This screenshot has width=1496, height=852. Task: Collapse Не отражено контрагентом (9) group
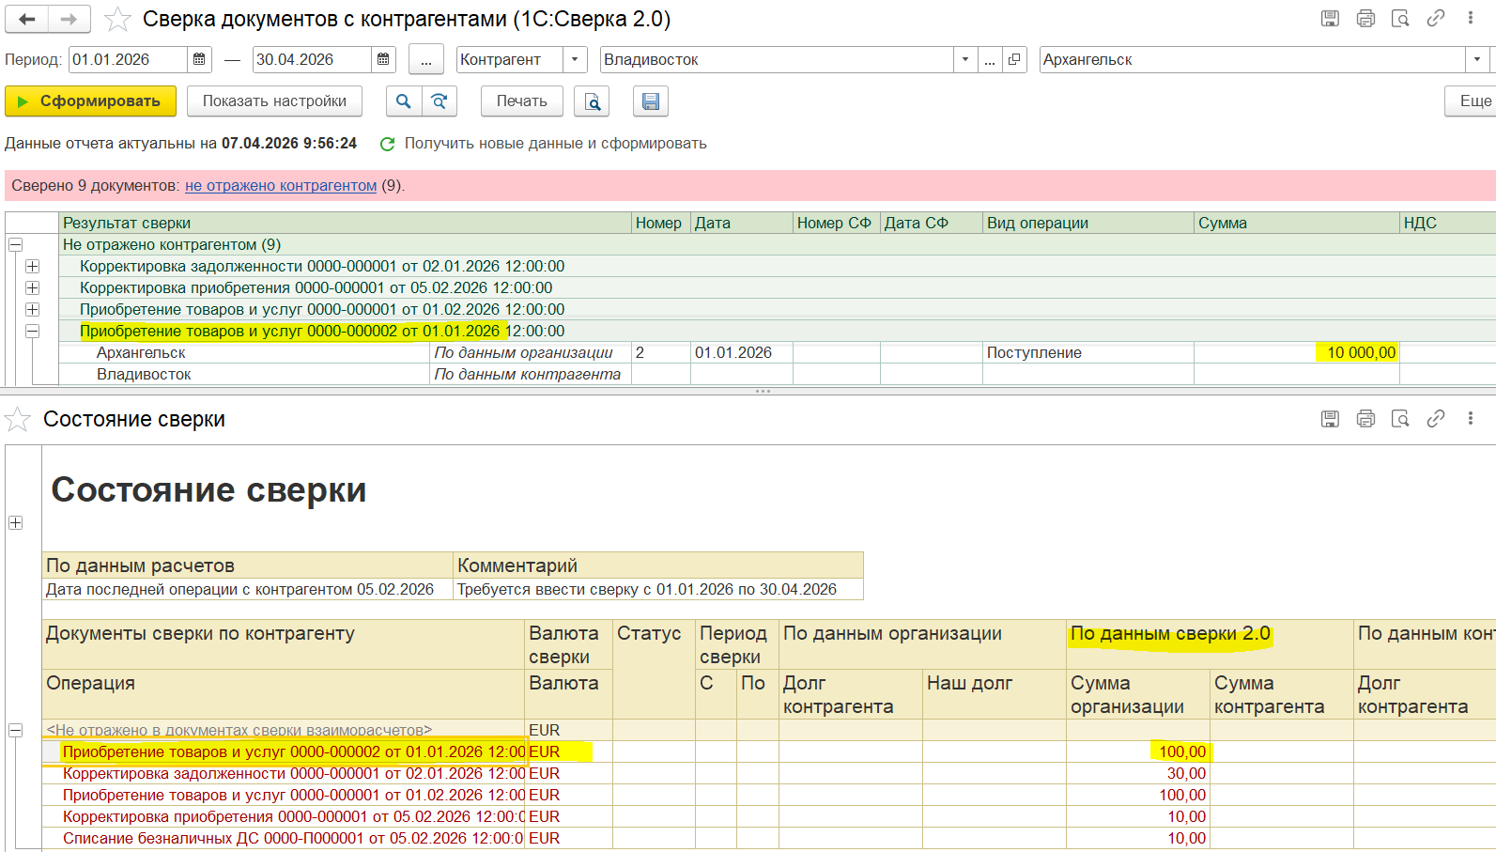point(15,244)
